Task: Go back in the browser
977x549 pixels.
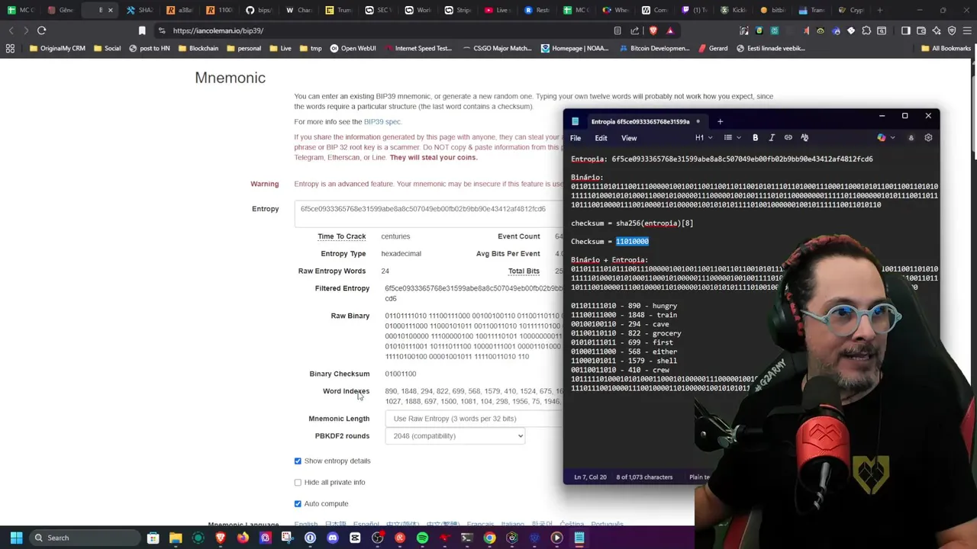Action: (11, 30)
